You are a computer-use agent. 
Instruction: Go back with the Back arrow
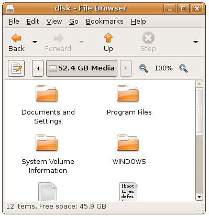pyautogui.click(x=16, y=38)
